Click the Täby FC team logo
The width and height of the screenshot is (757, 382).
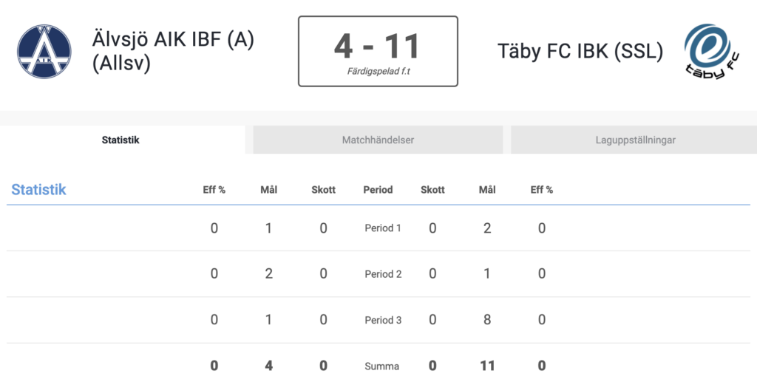tap(711, 51)
